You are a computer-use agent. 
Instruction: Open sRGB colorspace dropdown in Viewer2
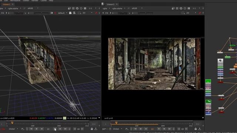click(137, 8)
